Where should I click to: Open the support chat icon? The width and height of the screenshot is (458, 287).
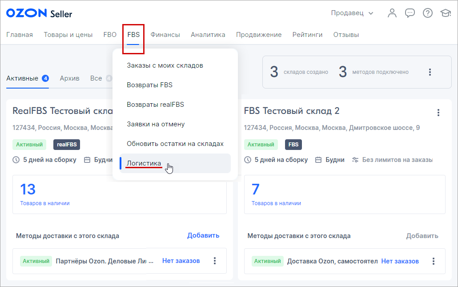pyautogui.click(x=410, y=13)
